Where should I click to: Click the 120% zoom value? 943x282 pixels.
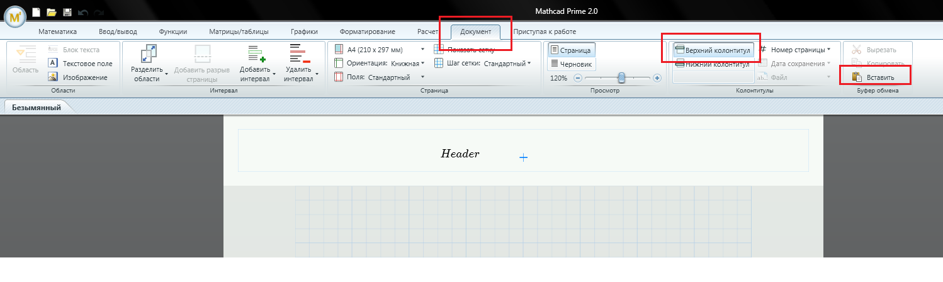[x=559, y=78]
